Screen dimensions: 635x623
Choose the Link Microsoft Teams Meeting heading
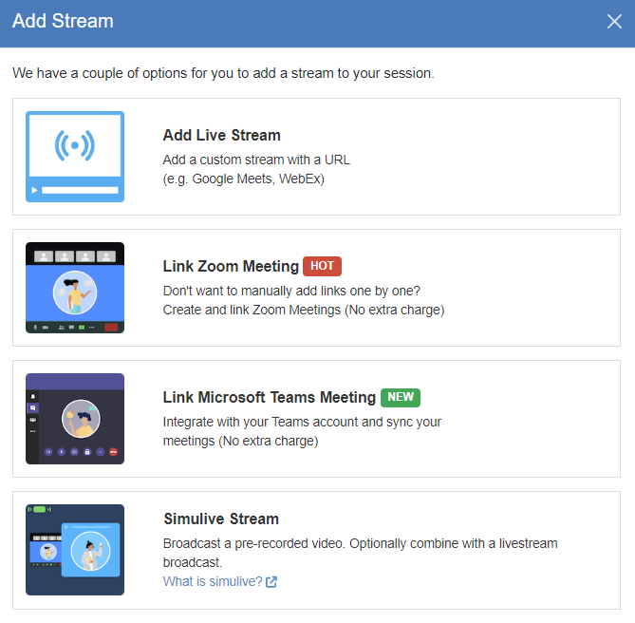(x=270, y=397)
